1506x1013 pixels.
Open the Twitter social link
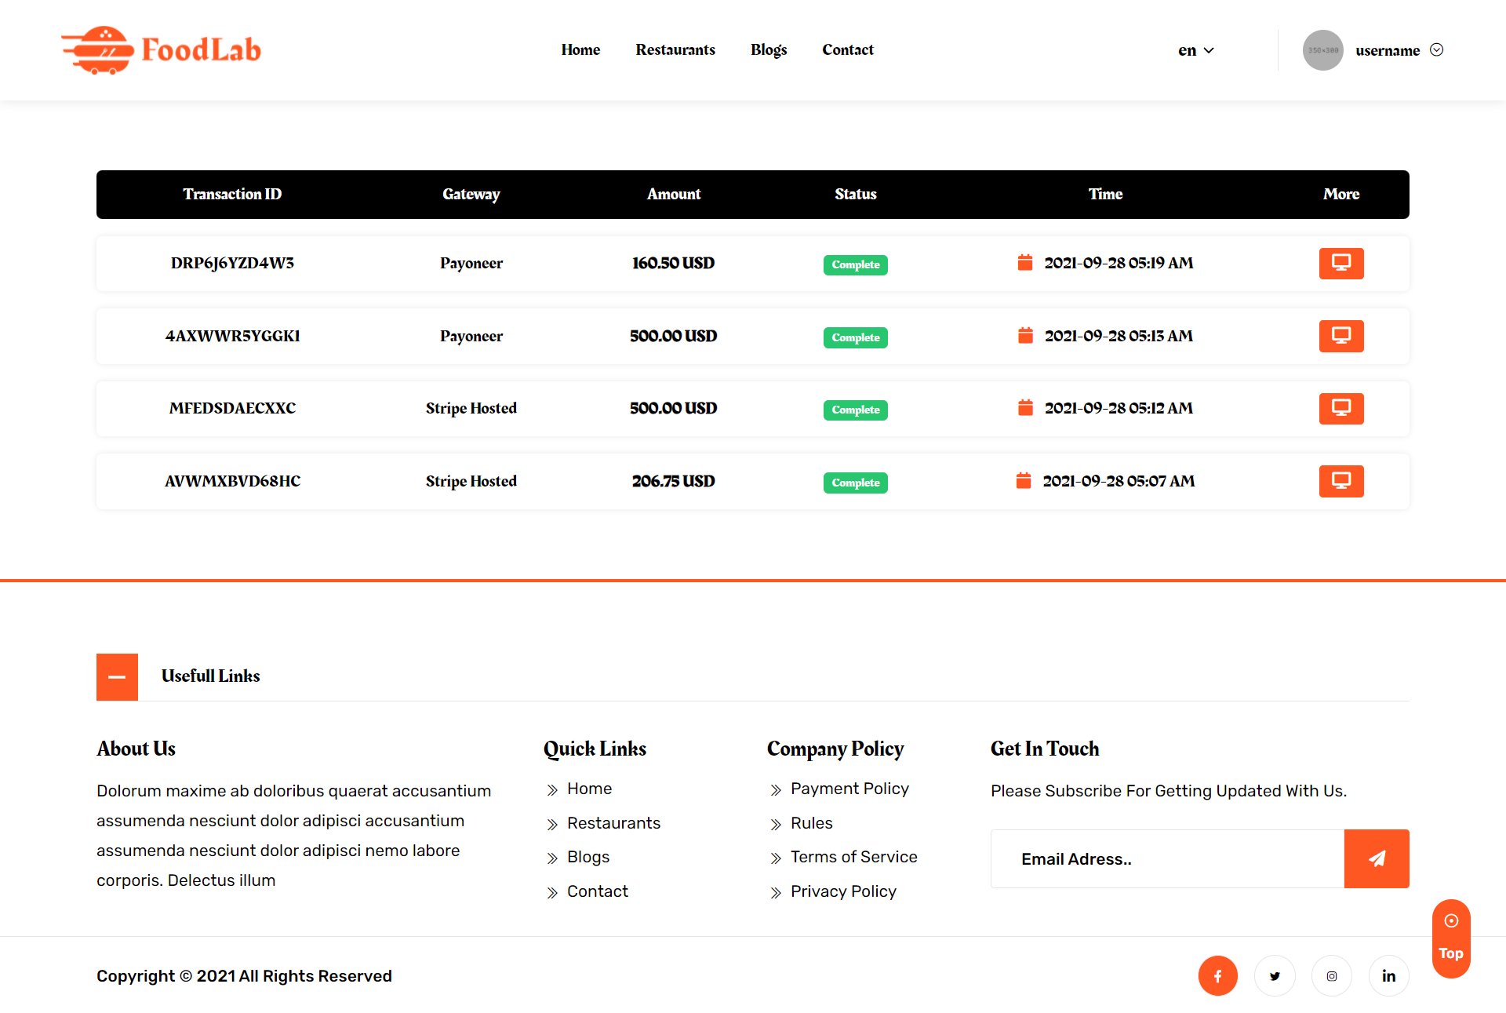(1275, 975)
